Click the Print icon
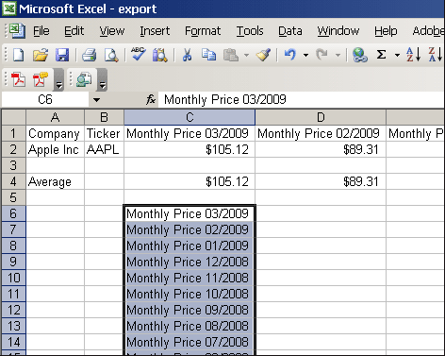Image resolution: width=445 pixels, height=356 pixels. coord(89,55)
